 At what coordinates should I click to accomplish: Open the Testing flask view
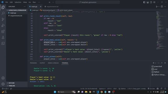point(3,37)
